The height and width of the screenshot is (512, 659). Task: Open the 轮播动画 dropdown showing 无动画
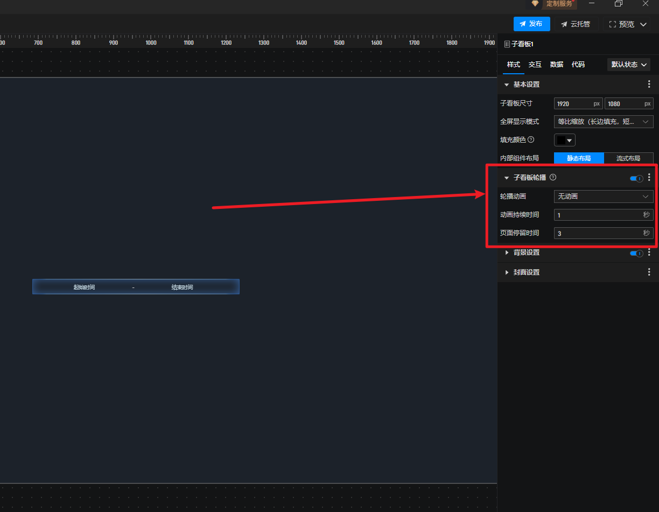pyautogui.click(x=603, y=197)
